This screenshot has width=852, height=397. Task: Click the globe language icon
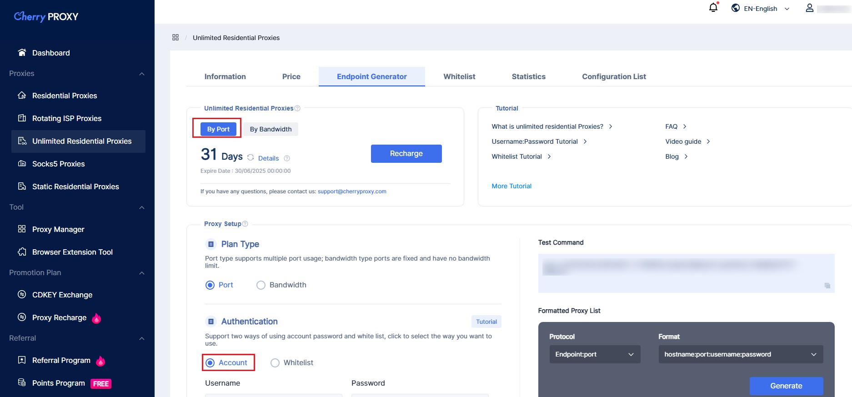(x=736, y=8)
